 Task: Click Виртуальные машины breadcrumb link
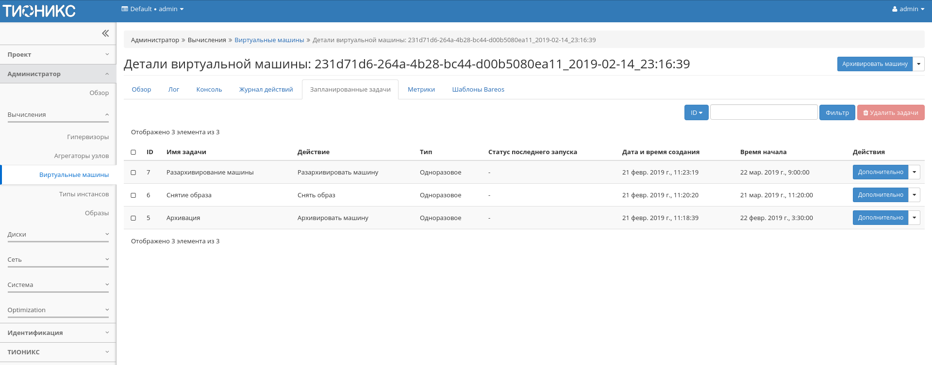click(269, 40)
